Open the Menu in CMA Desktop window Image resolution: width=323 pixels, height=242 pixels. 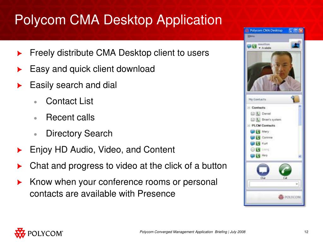coord(251,36)
